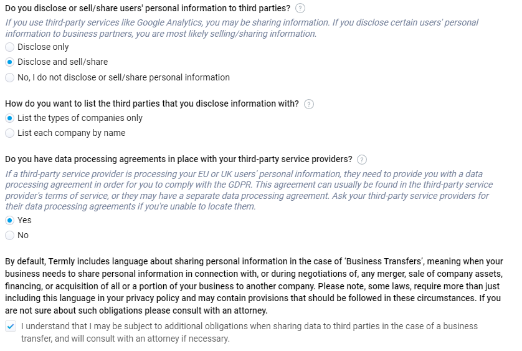Open help tooltip for listing third parties question

[309, 104]
